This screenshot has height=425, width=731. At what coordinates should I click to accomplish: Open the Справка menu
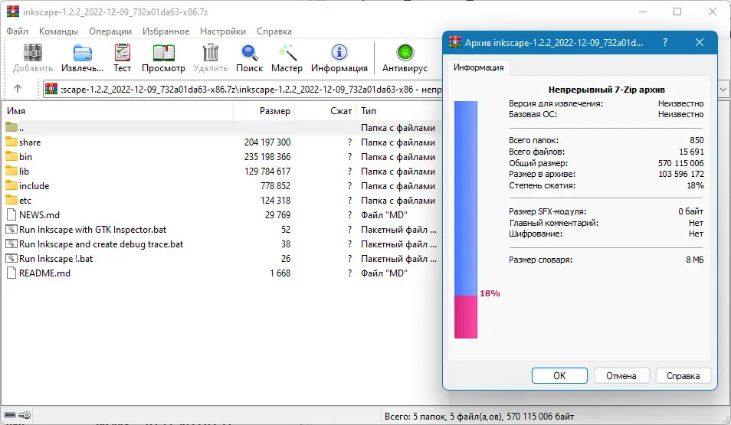pos(274,31)
